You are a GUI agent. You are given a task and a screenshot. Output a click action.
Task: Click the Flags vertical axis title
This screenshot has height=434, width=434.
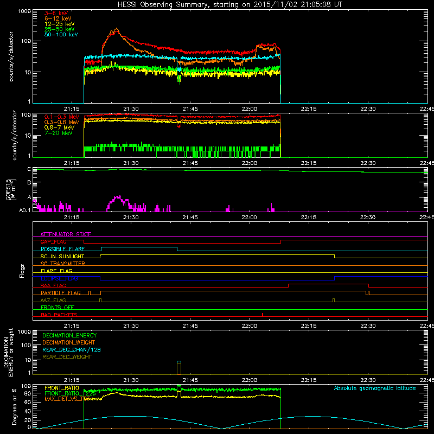(22, 271)
